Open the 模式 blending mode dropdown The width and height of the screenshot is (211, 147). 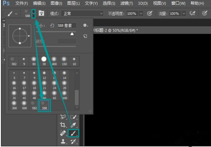click(x=82, y=14)
